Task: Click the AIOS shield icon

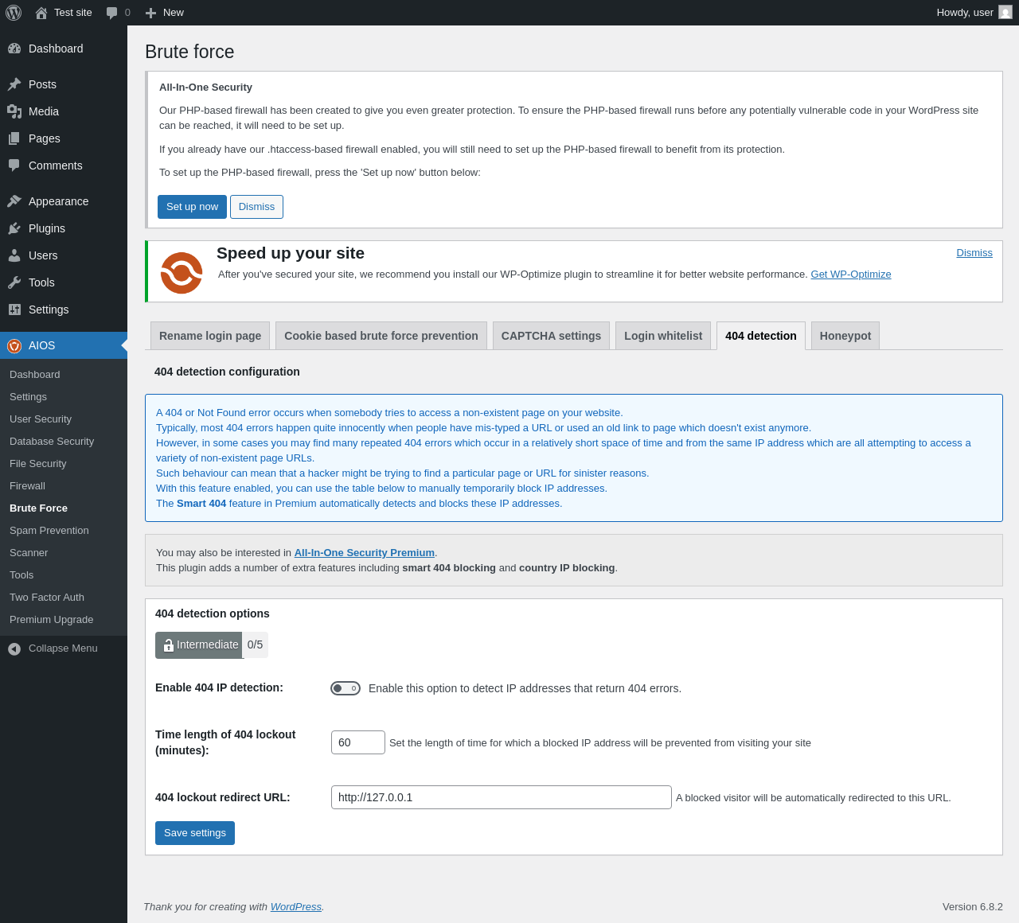Action: (x=14, y=345)
